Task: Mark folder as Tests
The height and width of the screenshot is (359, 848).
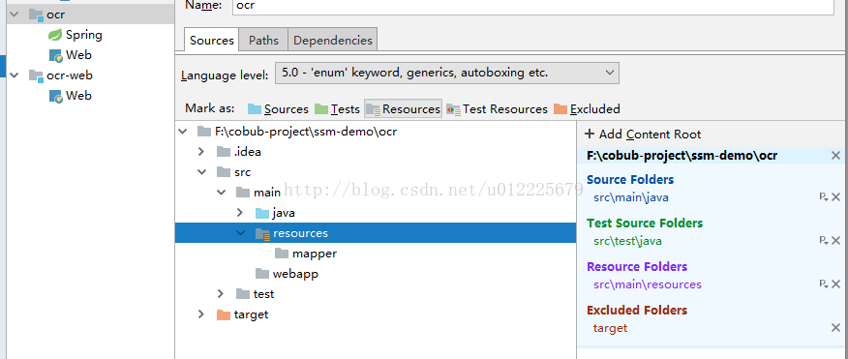Action: (337, 109)
